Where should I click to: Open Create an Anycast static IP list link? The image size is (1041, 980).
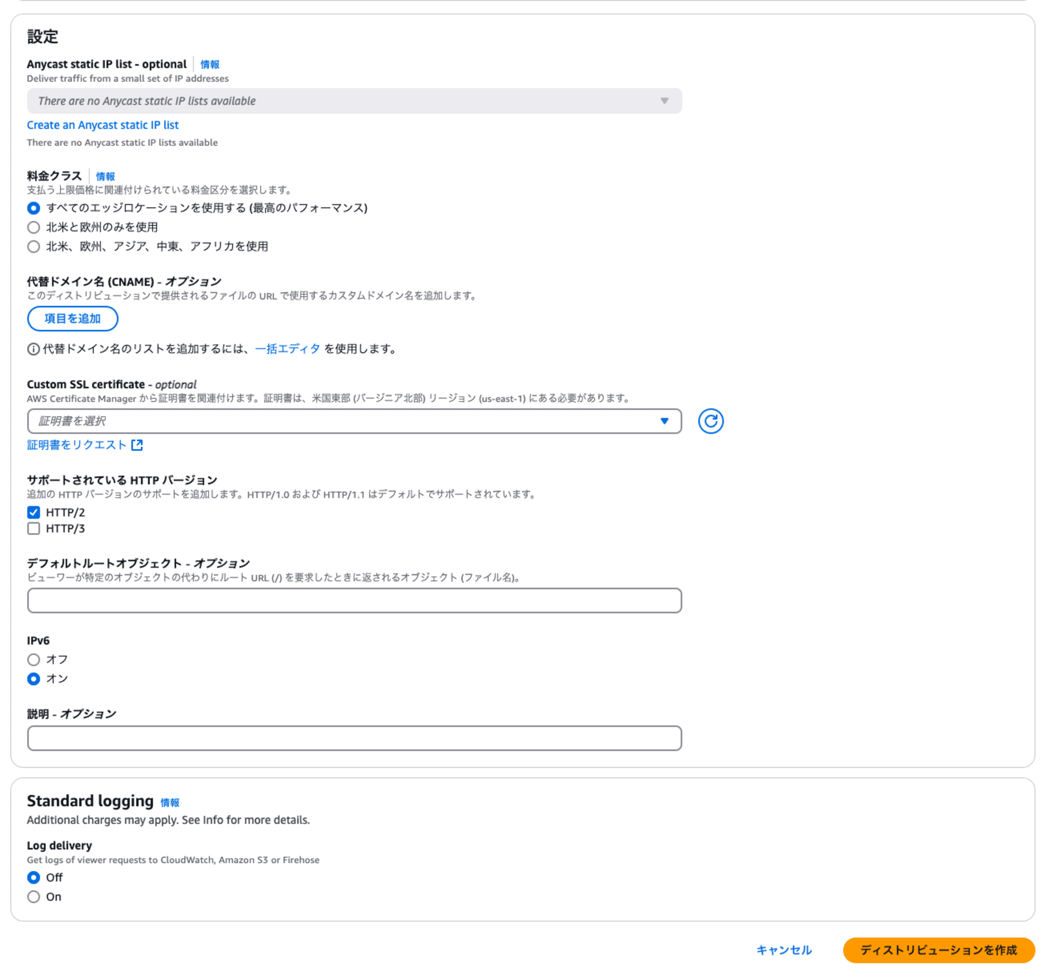click(x=103, y=125)
